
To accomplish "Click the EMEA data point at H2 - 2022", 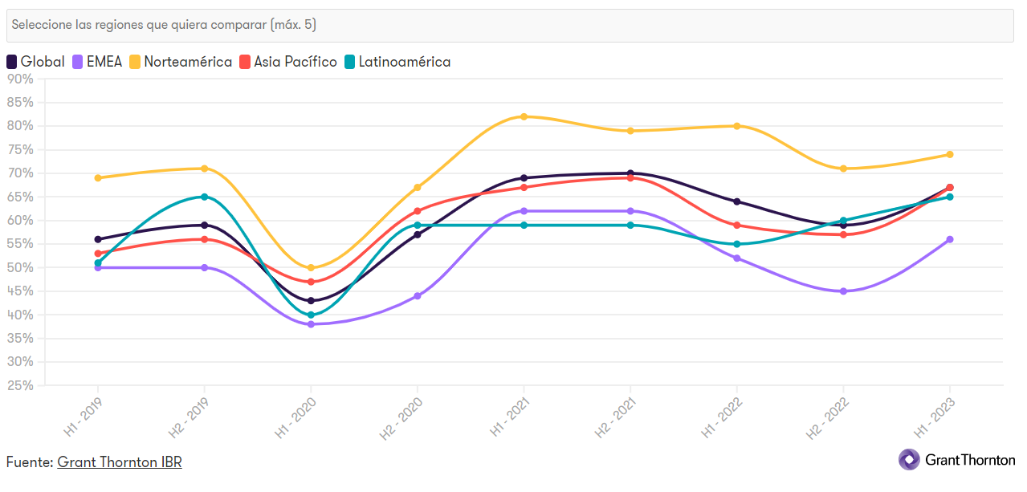I will (843, 291).
